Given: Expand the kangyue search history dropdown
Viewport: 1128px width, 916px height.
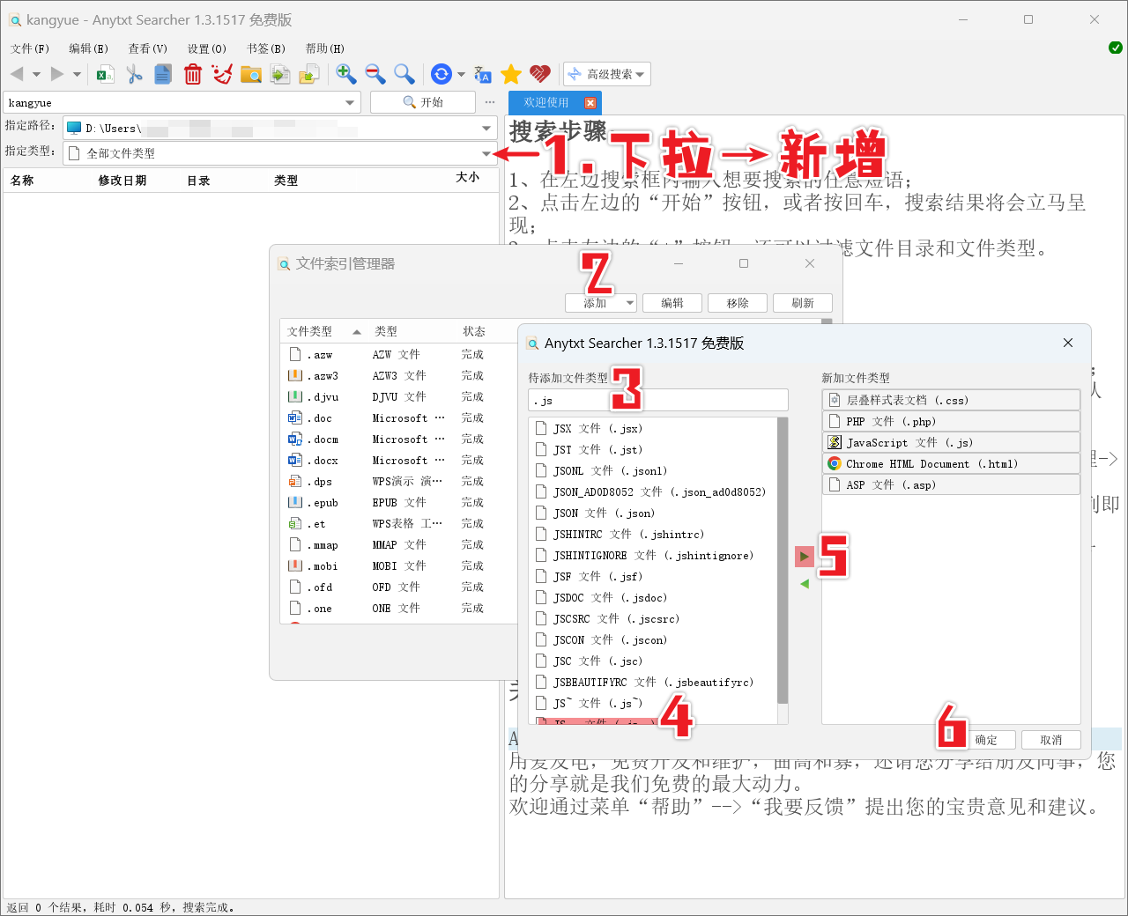Looking at the screenshot, I should tap(350, 103).
